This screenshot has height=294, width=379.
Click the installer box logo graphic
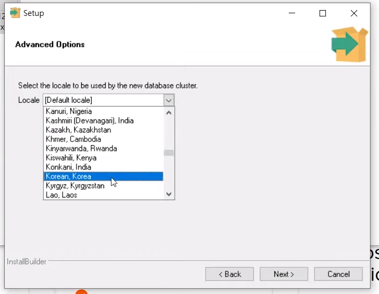click(x=349, y=44)
